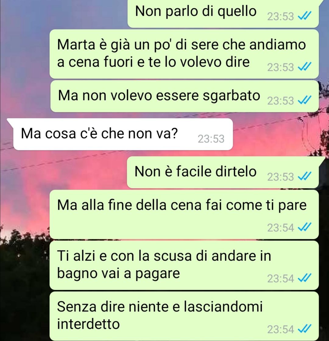Select the 'Ma non volevo essere sgarbato' bubble
The height and width of the screenshot is (341, 329).
pos(185,96)
